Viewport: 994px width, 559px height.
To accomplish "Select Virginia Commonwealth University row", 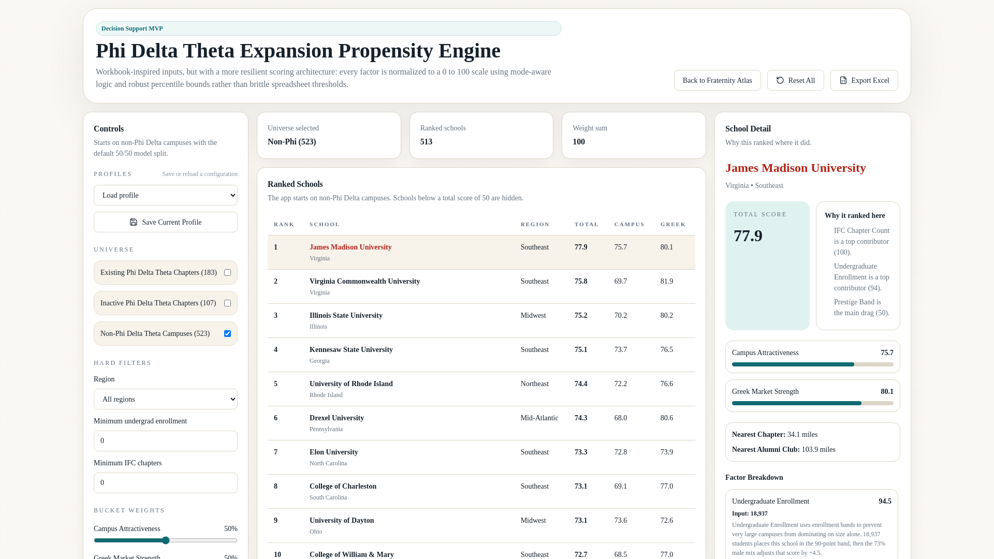I will coord(481,287).
